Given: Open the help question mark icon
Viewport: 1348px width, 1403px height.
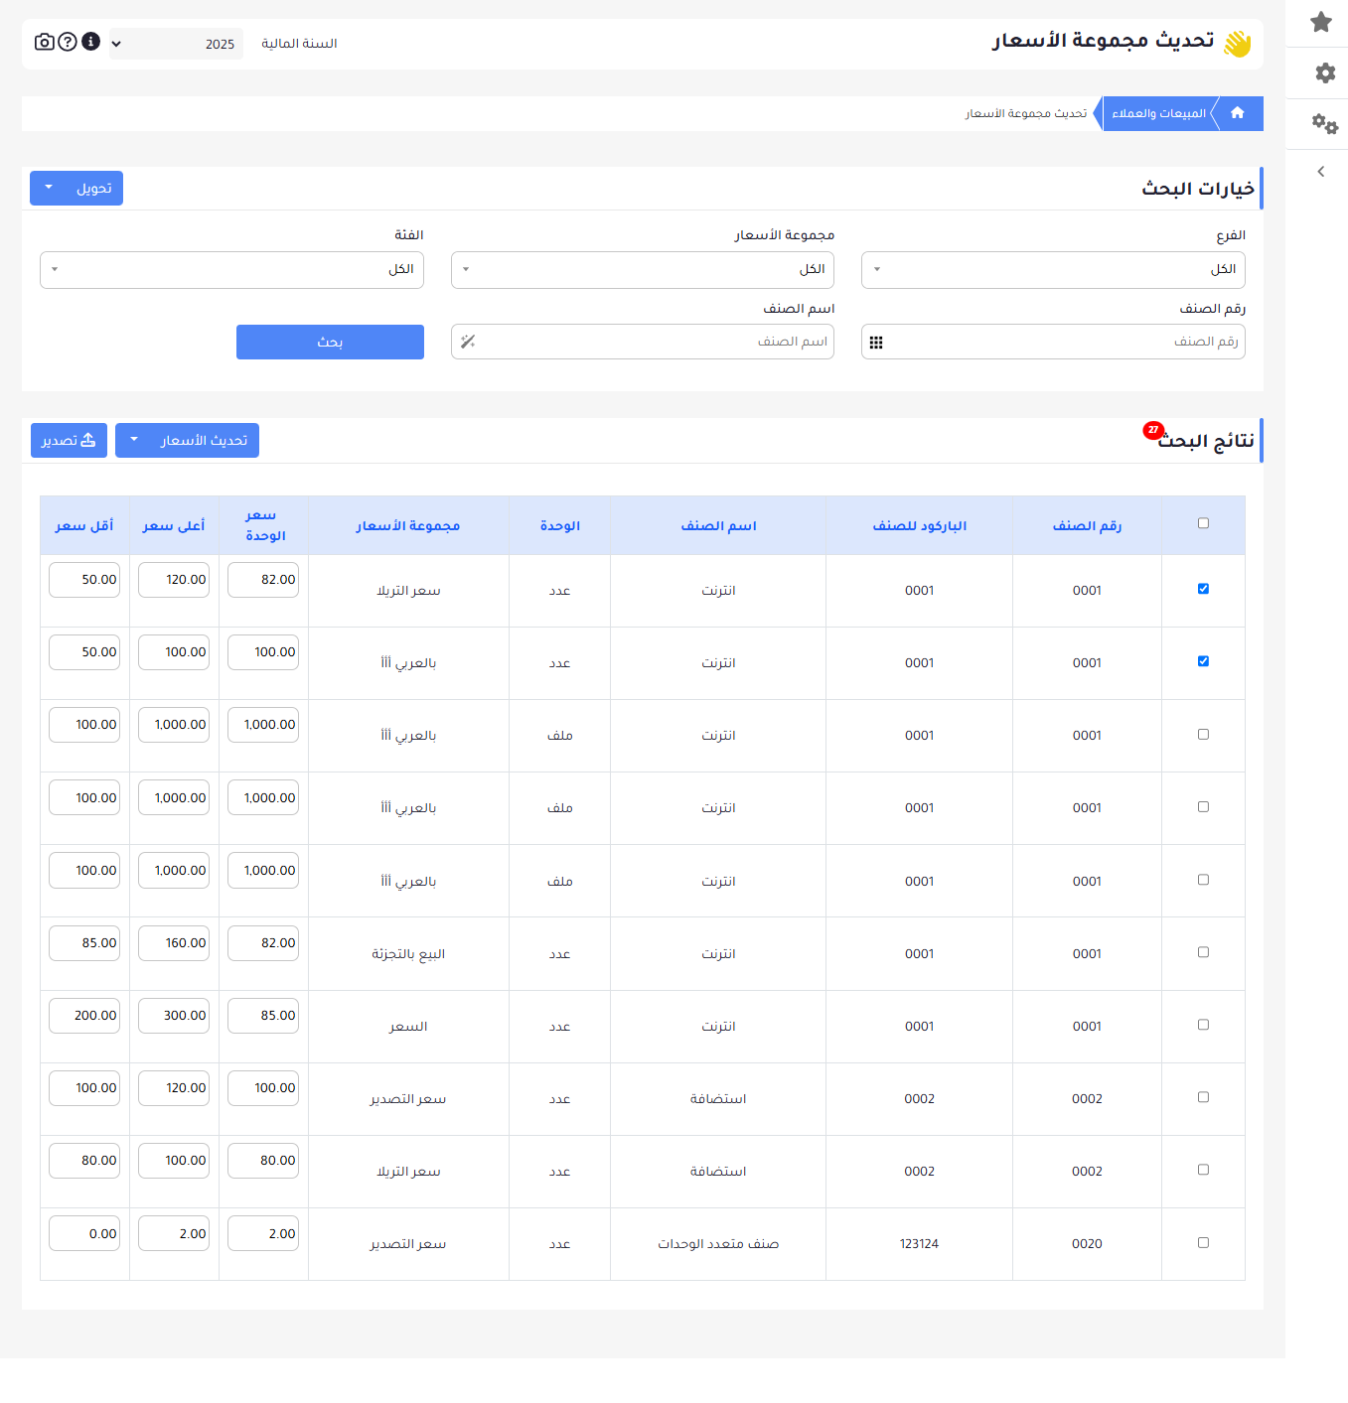Looking at the screenshot, I should 68,42.
